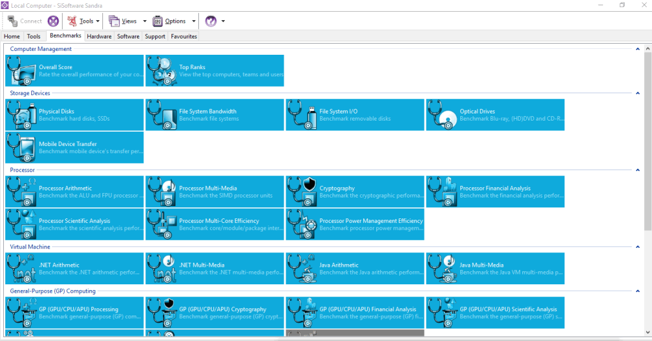The image size is (652, 341).
Task: Click the scrollbar up arrow
Action: tap(648, 49)
